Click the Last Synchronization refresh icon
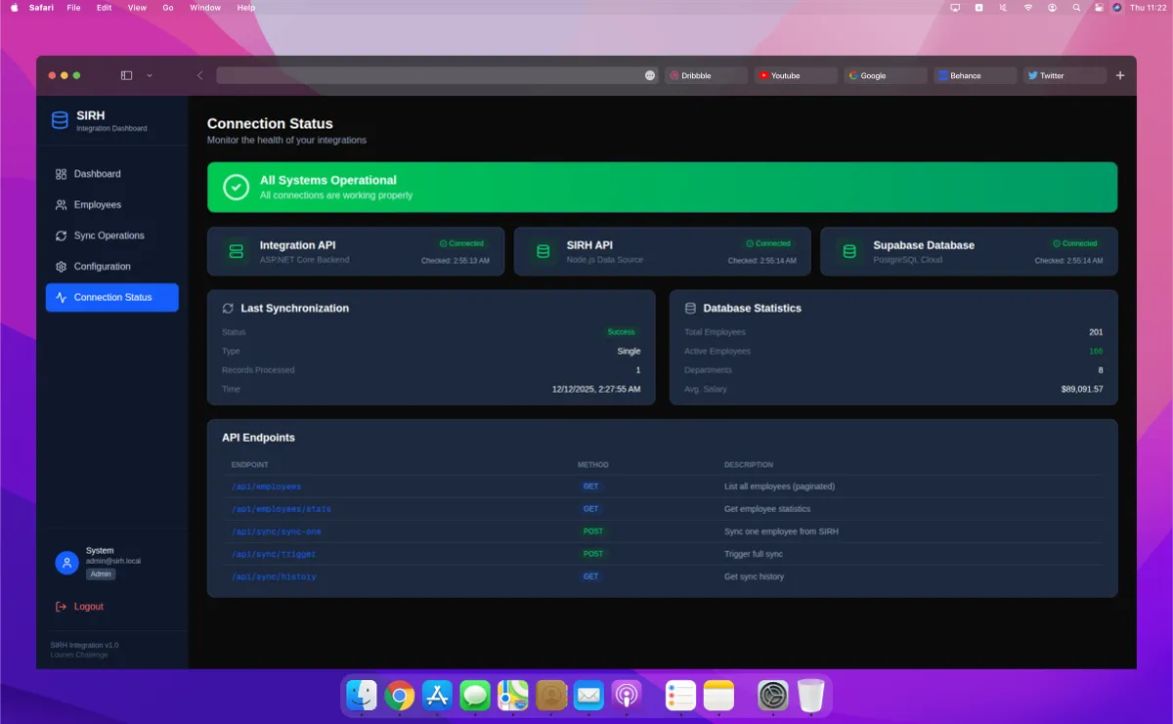The width and height of the screenshot is (1173, 724). (x=228, y=308)
